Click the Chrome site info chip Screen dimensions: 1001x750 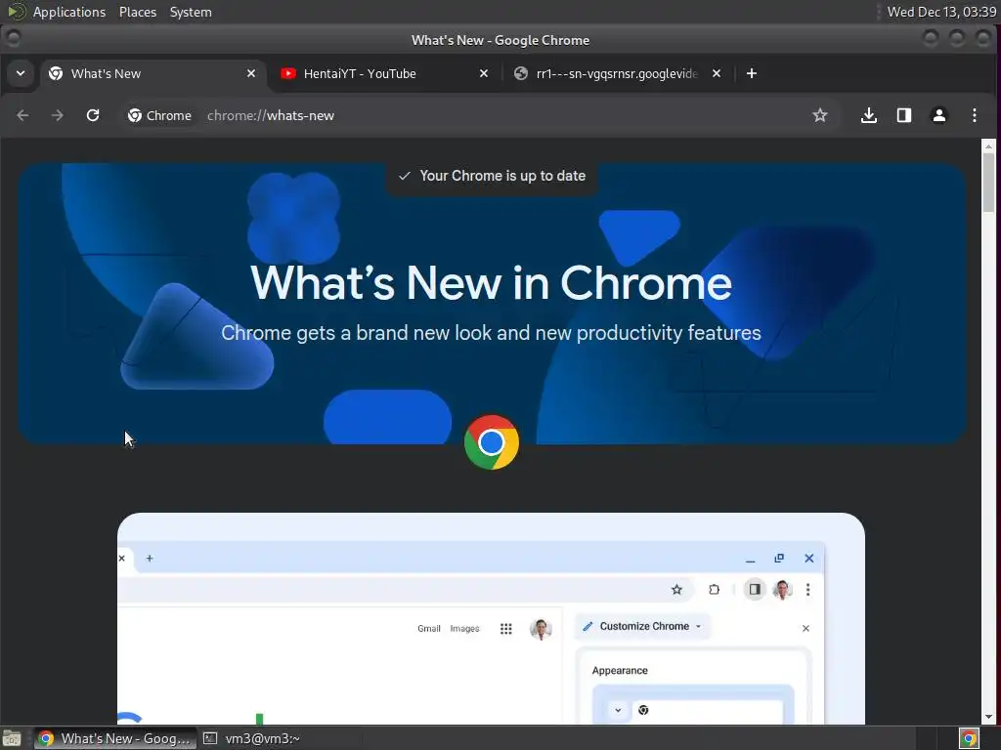[159, 115]
